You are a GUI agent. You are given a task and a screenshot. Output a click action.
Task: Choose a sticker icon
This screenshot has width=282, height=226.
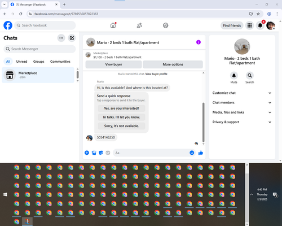pyautogui.click(x=101, y=153)
